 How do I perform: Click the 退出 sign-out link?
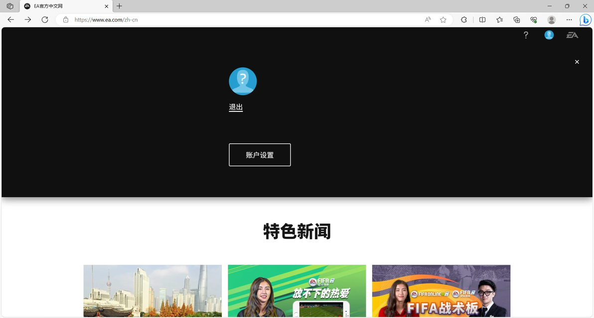tap(236, 107)
